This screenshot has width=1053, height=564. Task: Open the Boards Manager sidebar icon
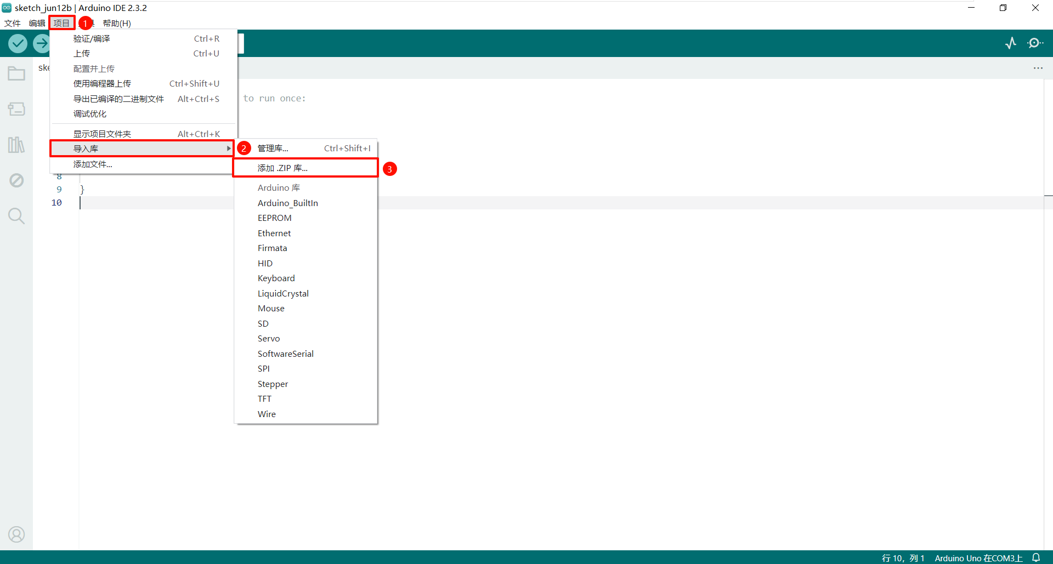[16, 109]
